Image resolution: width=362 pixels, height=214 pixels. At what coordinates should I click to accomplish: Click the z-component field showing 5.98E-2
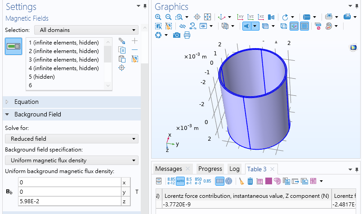coord(68,201)
